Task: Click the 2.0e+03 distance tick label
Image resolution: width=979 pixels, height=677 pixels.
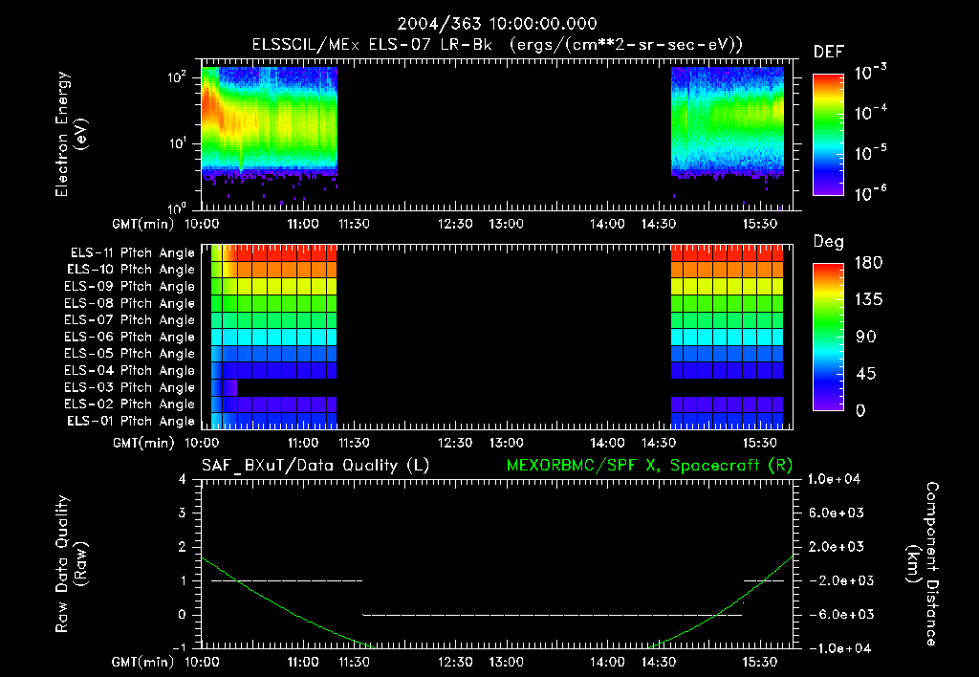Action: pyautogui.click(x=837, y=546)
